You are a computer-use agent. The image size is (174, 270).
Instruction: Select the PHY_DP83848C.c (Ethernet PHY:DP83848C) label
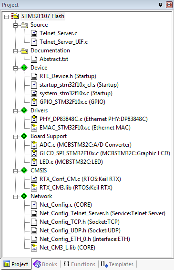click(93, 119)
